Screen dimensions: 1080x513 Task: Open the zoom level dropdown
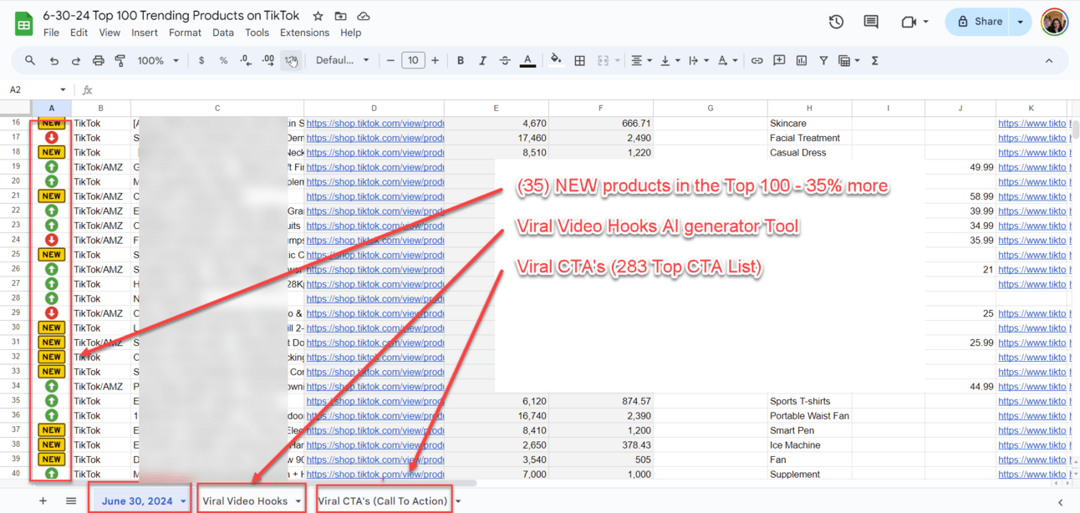click(158, 61)
